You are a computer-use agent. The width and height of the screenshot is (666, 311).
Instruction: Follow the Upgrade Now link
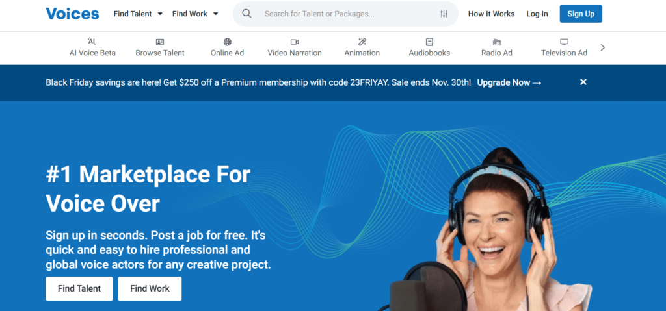click(x=509, y=82)
